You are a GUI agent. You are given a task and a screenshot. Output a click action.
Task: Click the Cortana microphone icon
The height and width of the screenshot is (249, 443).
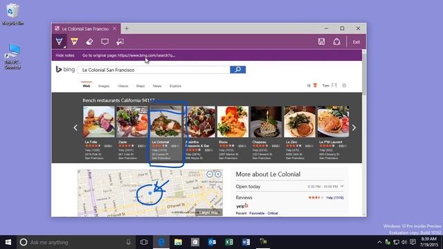(129, 242)
